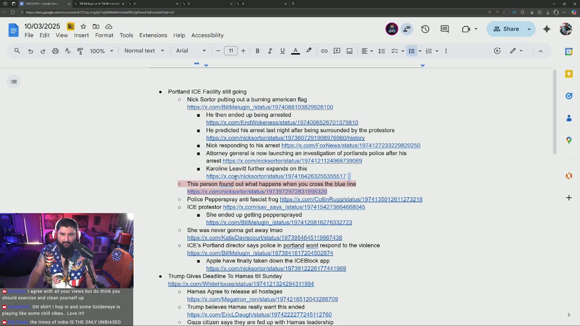The height and width of the screenshot is (326, 580).
Task: Star this document
Action: coord(83,27)
